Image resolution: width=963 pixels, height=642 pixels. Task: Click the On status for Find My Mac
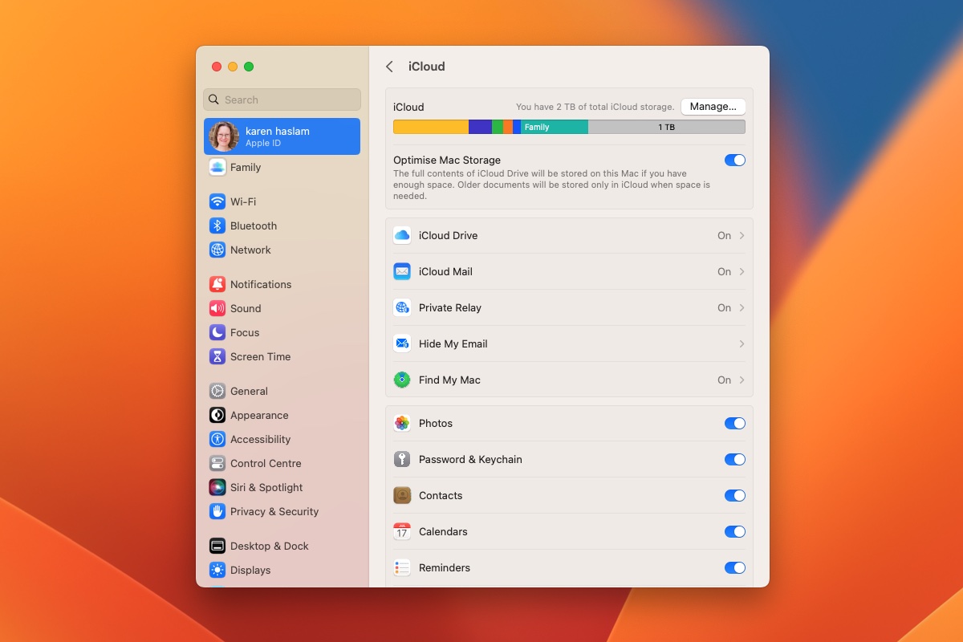(x=724, y=380)
